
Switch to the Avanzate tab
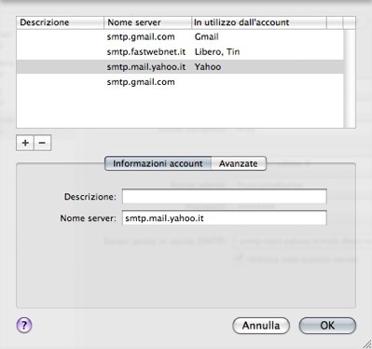pos(239,163)
